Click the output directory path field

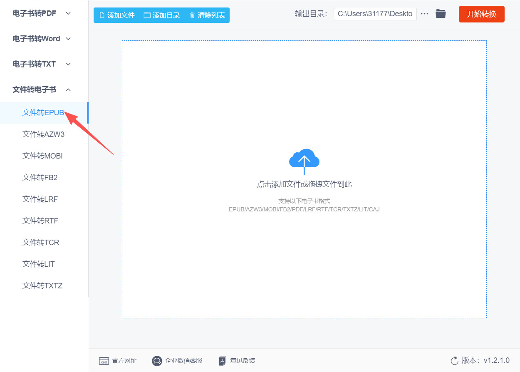(375, 14)
